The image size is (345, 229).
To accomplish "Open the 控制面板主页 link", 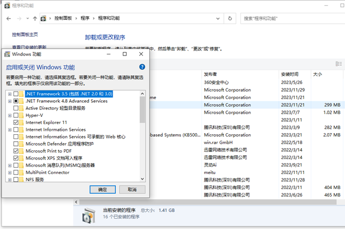I will [x=25, y=34].
